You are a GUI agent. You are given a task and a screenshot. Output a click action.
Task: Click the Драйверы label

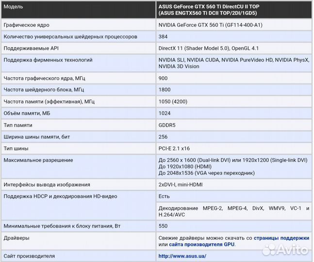[x=17, y=238]
